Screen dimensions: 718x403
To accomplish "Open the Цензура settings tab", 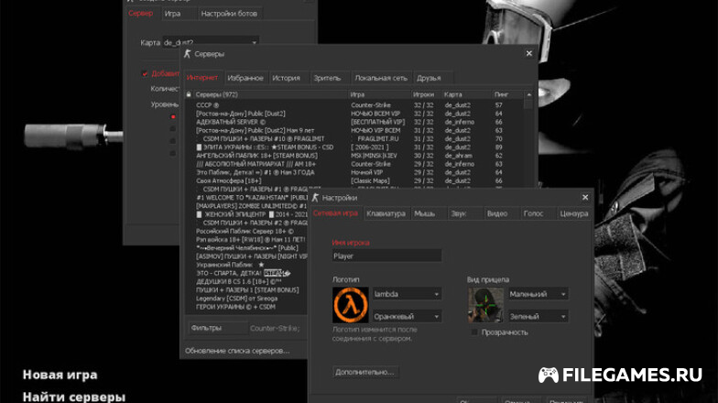I will pos(573,213).
